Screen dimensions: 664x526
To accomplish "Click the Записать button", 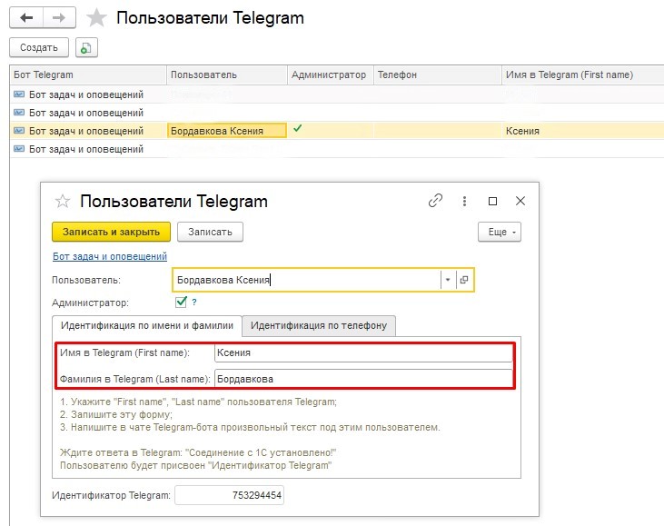I will (x=210, y=232).
